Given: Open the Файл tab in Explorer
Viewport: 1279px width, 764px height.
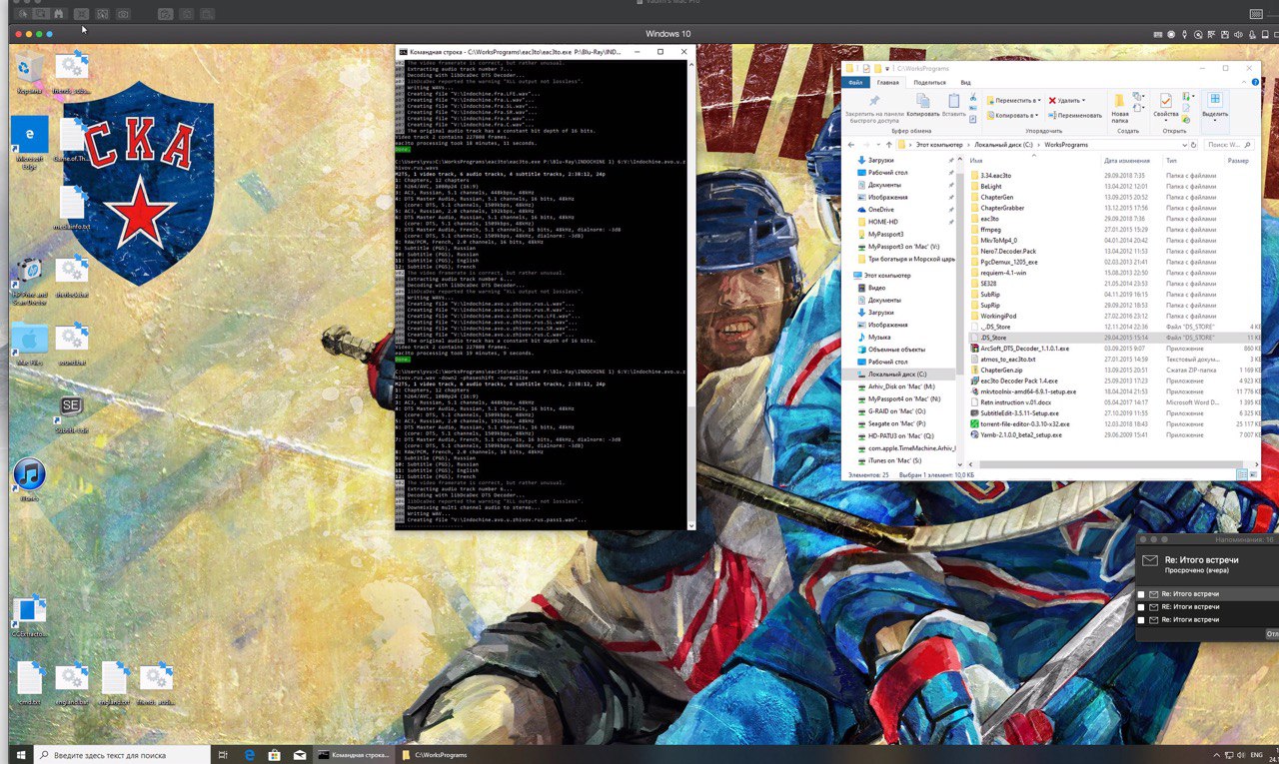Looking at the screenshot, I should pyautogui.click(x=855, y=82).
